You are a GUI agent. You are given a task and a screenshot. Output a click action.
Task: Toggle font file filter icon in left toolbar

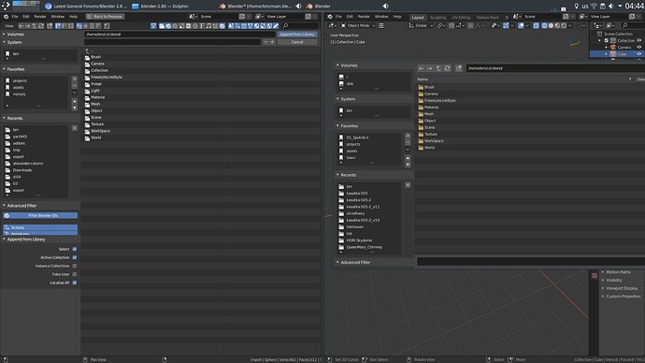202,25
